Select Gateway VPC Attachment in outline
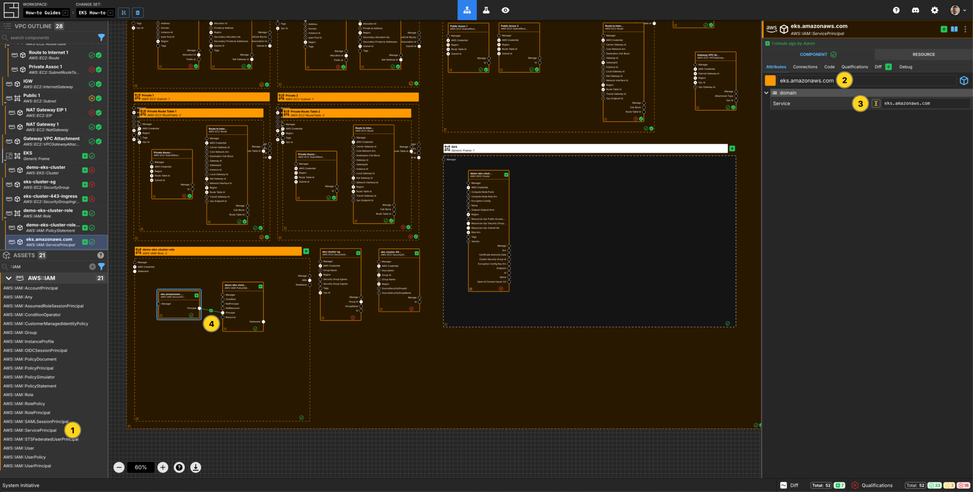Viewport: 973px width, 492px height. point(51,141)
